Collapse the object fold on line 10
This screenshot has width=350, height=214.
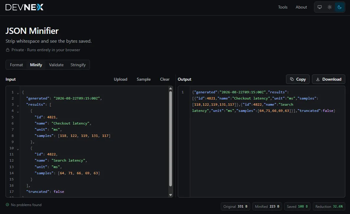18,149
